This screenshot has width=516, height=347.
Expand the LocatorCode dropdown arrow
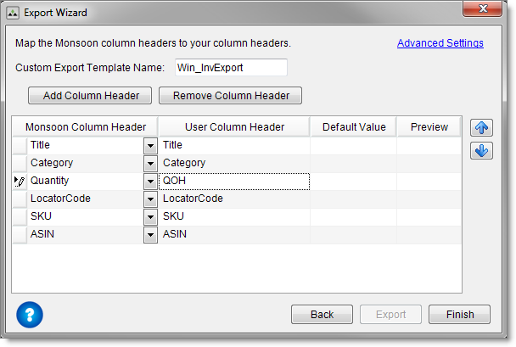coord(150,199)
